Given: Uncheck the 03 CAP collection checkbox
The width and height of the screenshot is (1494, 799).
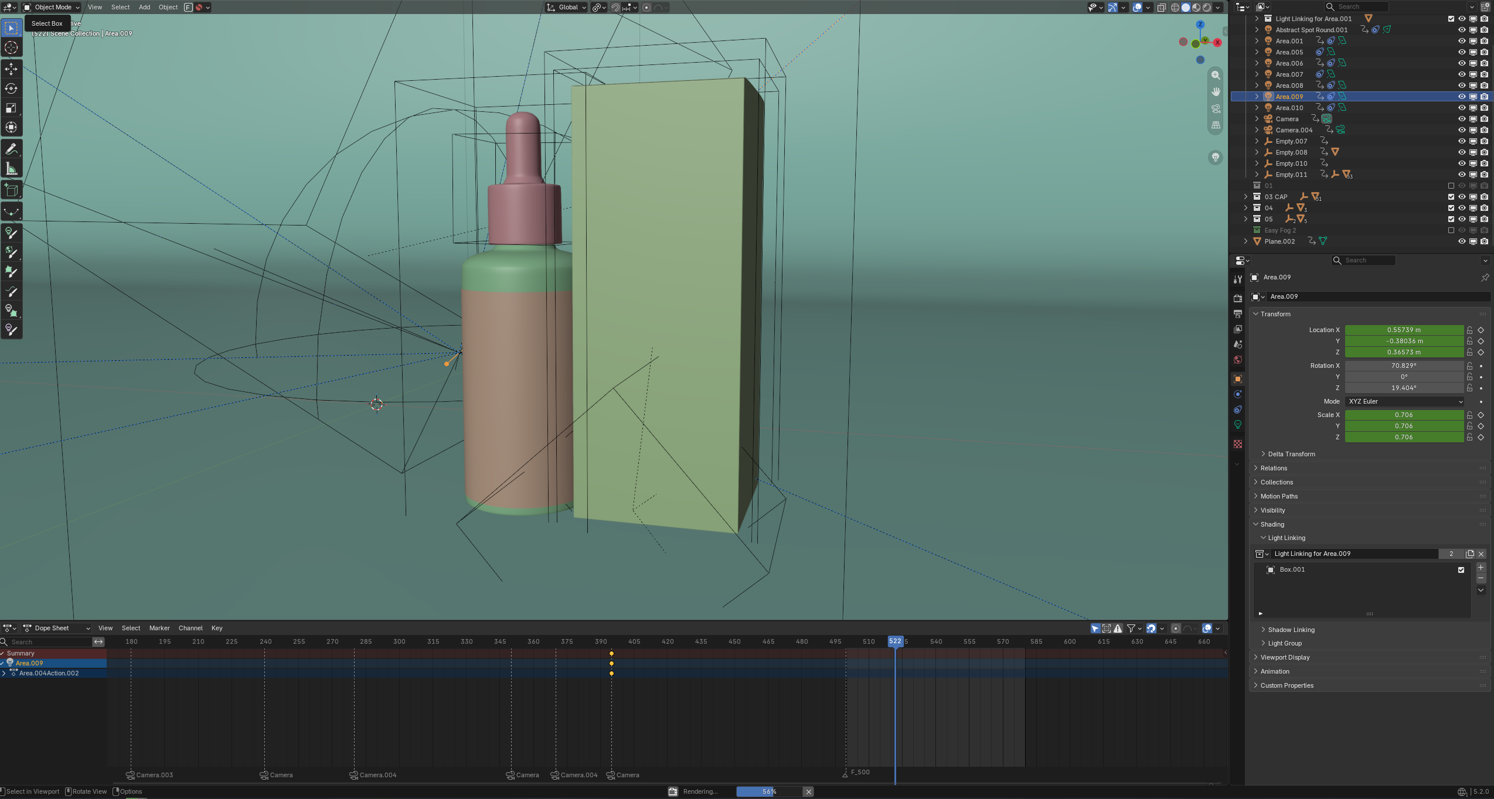Looking at the screenshot, I should coord(1451,197).
